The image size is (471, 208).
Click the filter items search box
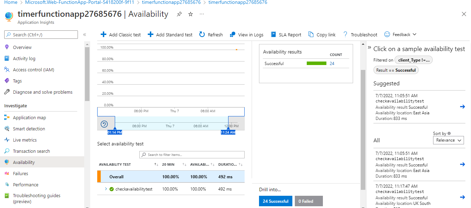click(192, 155)
